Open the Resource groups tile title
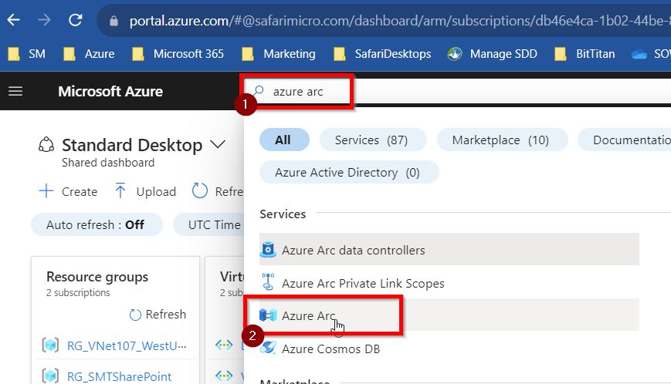Image resolution: width=671 pixels, height=384 pixels. point(97,277)
